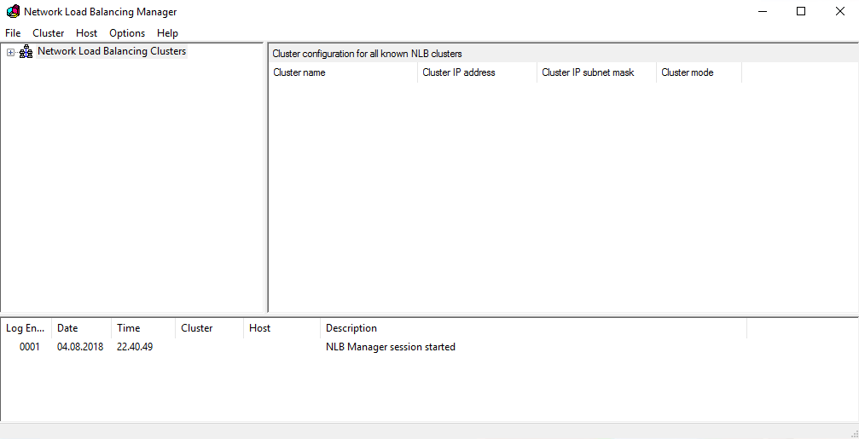Click the Log Entry column header
The image size is (859, 439).
point(26,328)
